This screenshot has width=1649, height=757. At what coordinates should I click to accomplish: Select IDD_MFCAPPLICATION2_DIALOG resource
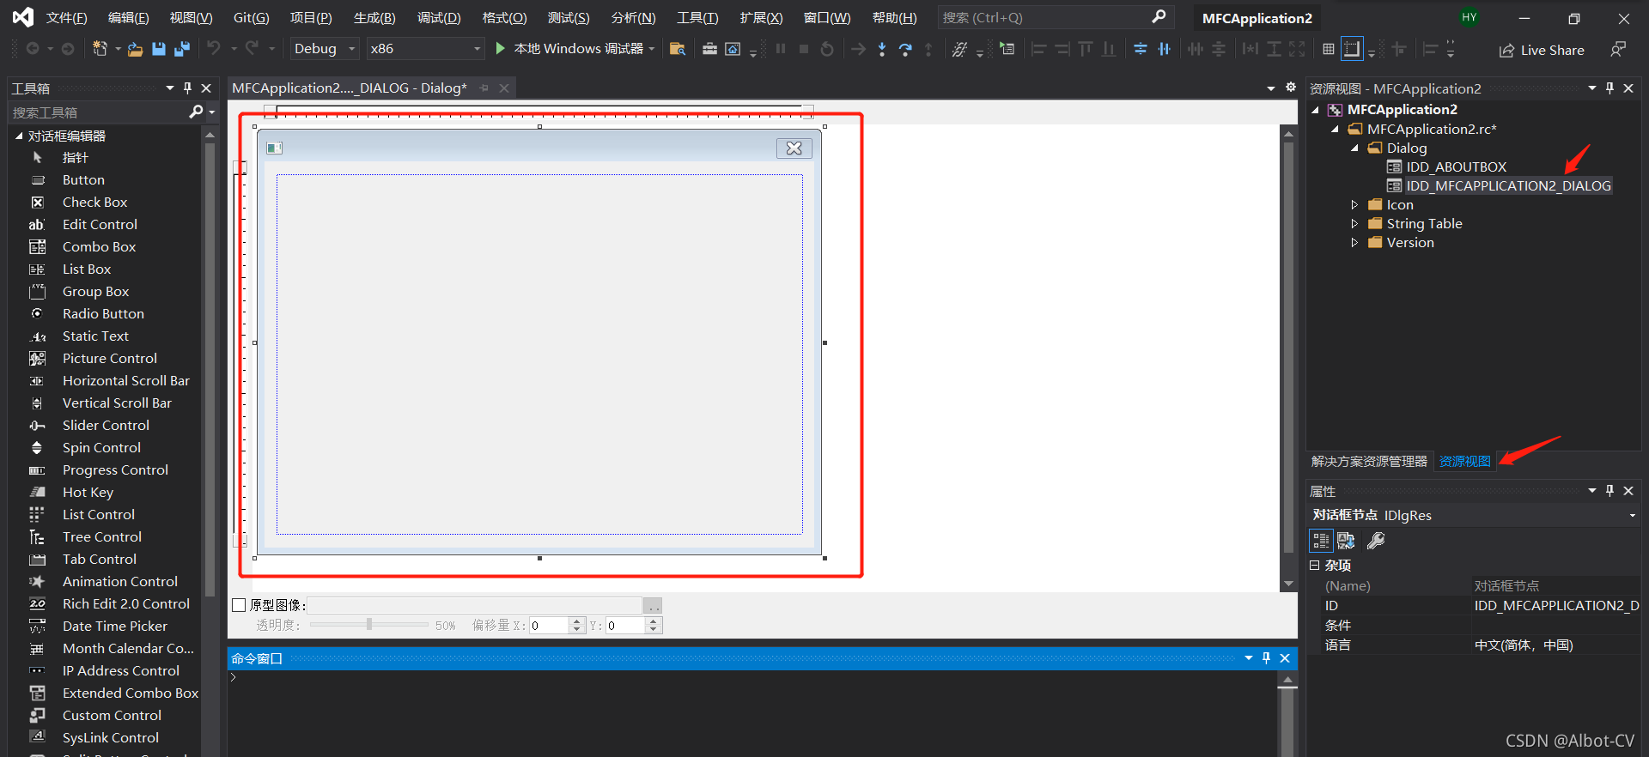[1508, 185]
